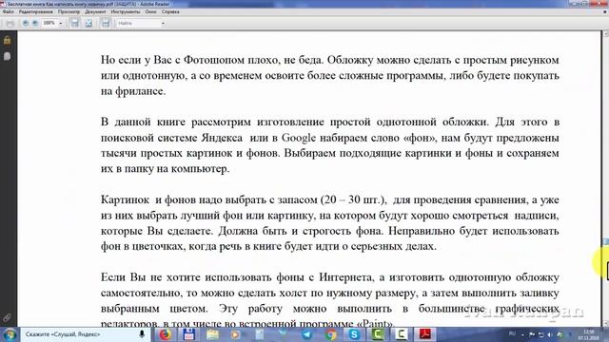609x342 pixels.
Task: Open the file explorer folder in taskbar
Action: tap(212, 334)
